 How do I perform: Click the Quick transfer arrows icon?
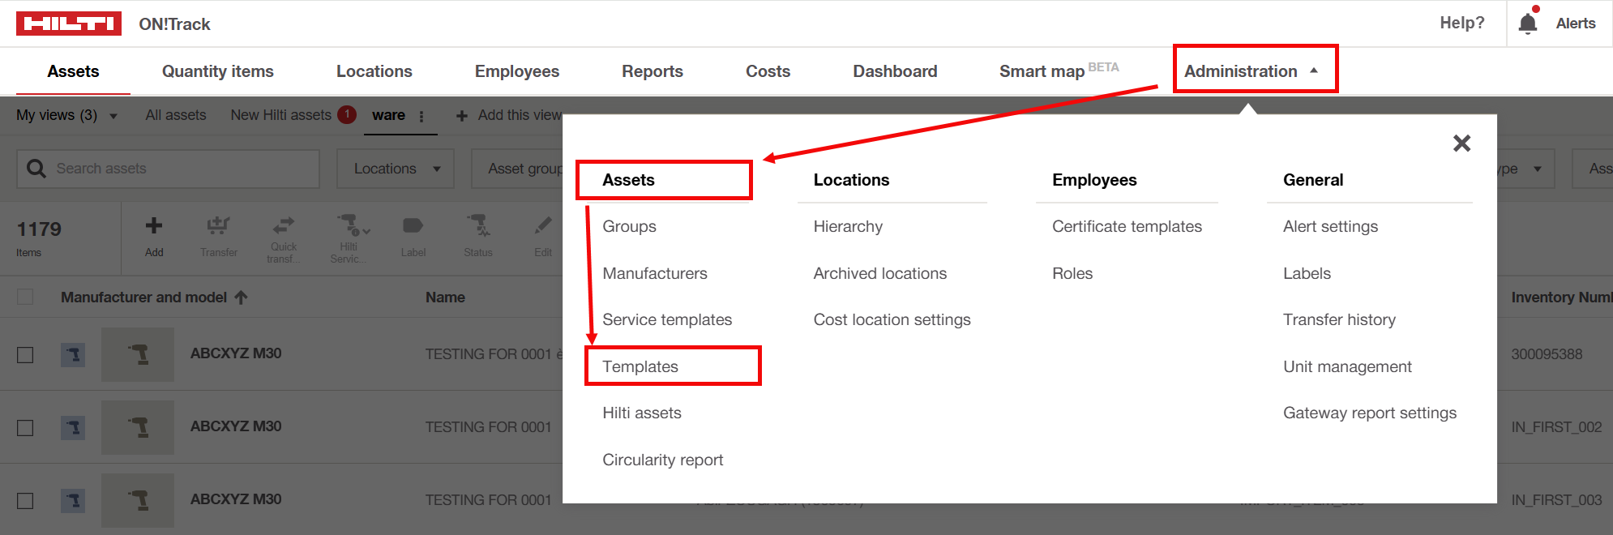284,226
